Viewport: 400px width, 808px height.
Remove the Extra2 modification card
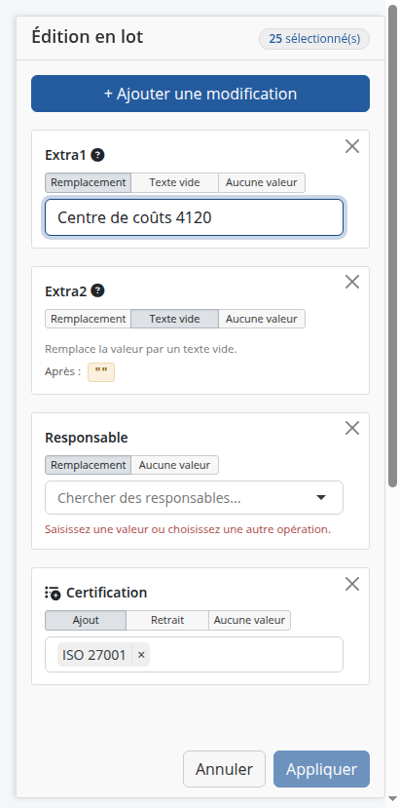click(352, 282)
